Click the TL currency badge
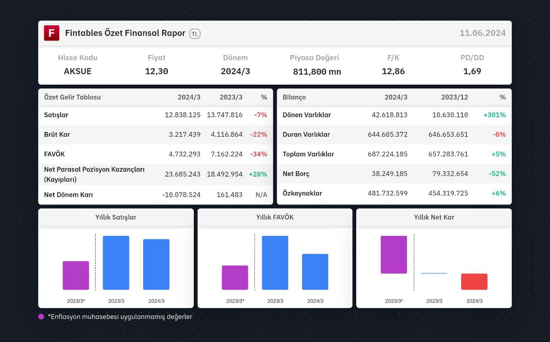550x342 pixels. pos(195,34)
